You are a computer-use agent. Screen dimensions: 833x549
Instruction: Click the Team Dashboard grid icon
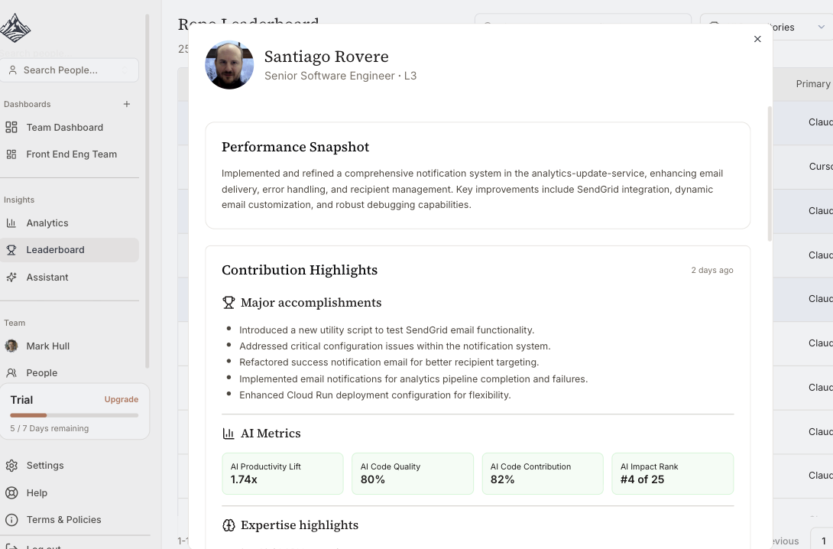click(11, 128)
